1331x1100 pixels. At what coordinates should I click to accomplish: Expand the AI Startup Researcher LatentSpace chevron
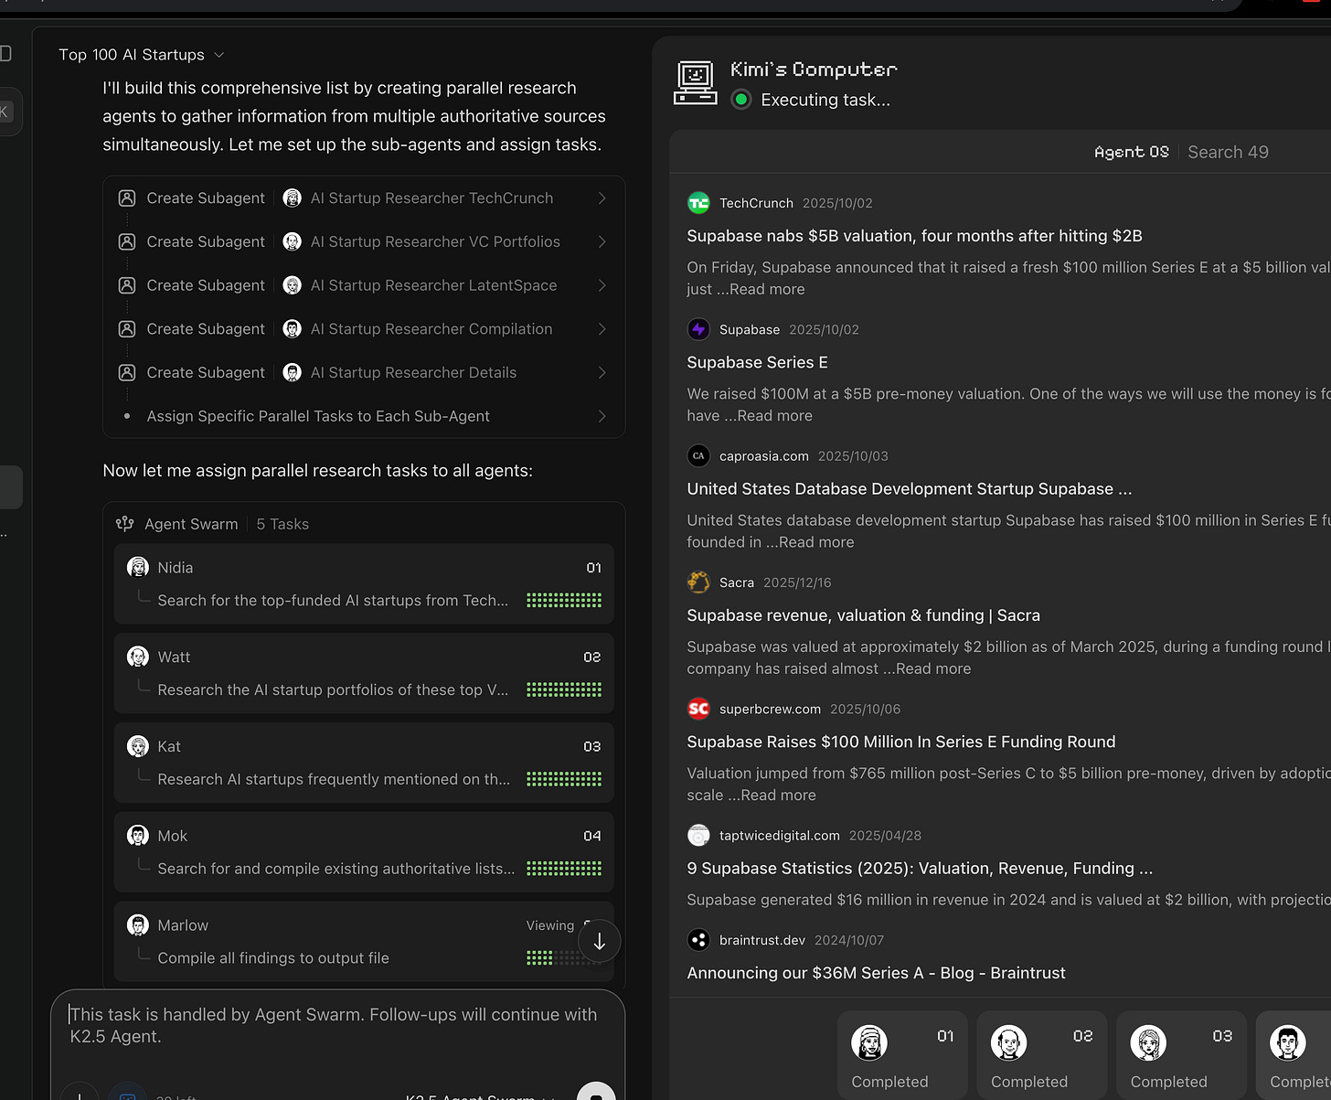tap(602, 285)
